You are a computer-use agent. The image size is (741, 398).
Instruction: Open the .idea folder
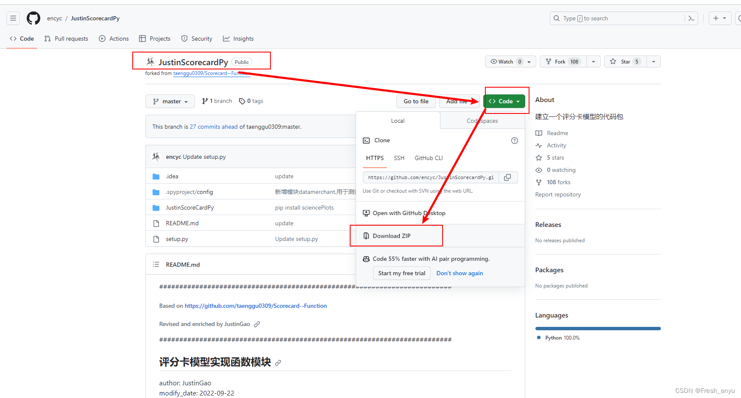tap(172, 176)
